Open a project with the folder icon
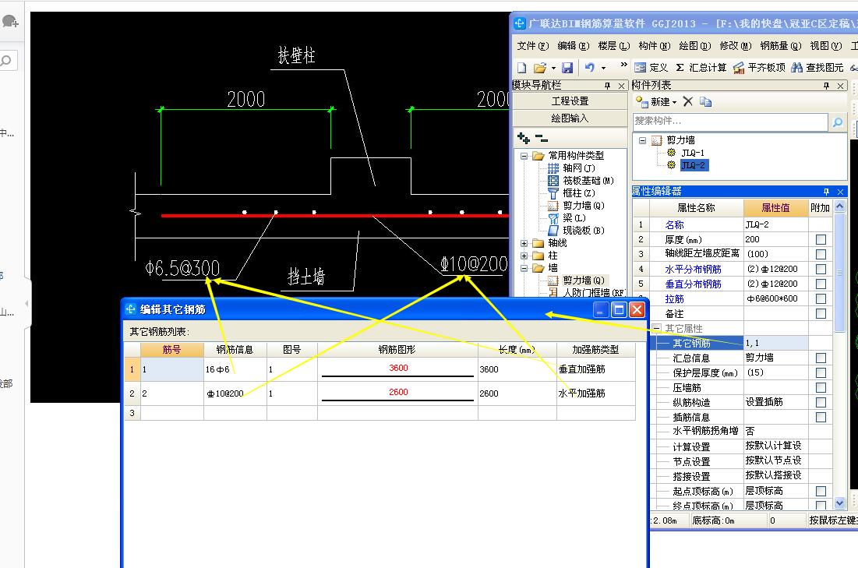This screenshot has width=858, height=568. 539,67
